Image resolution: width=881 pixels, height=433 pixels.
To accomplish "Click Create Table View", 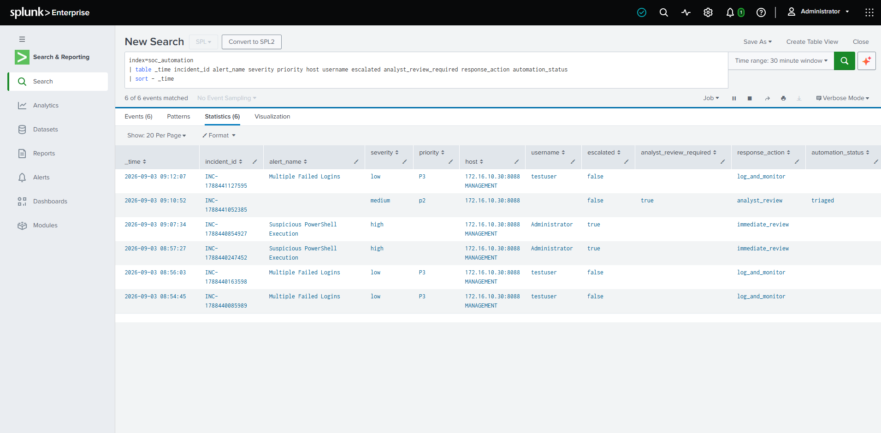I will click(x=812, y=42).
